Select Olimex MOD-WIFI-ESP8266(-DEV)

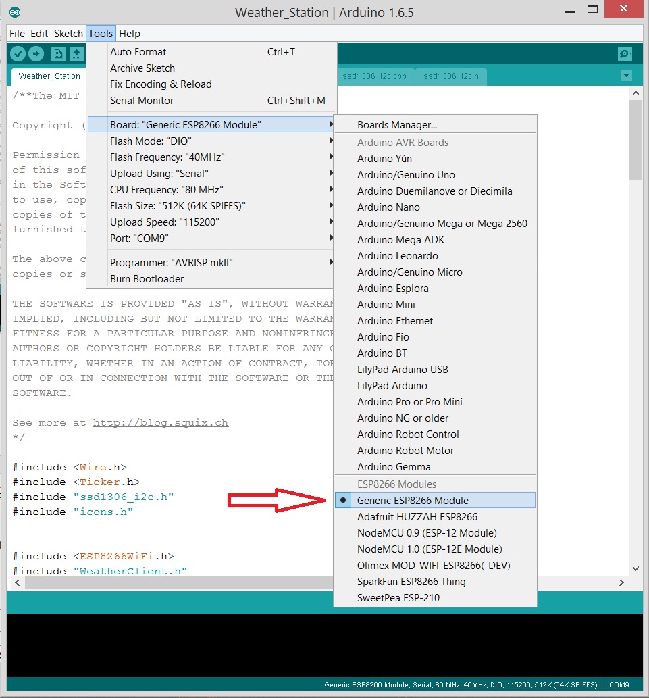coord(435,566)
